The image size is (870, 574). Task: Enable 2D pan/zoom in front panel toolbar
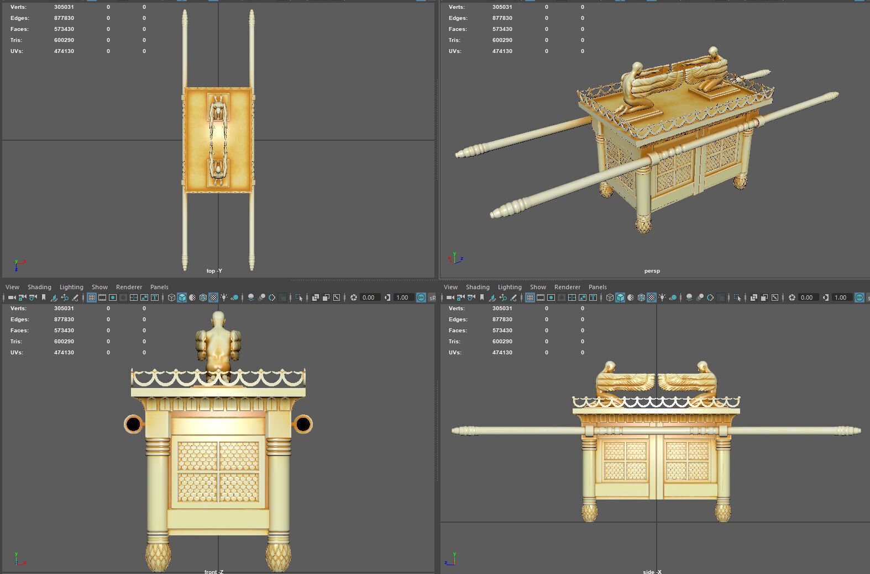pyautogui.click(x=65, y=297)
